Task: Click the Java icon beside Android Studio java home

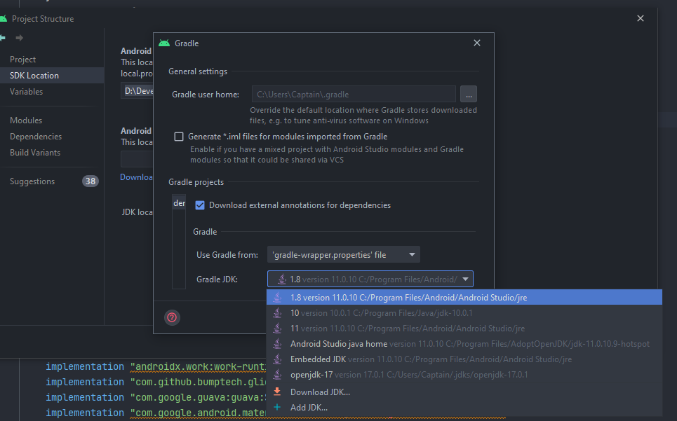Action: click(x=277, y=343)
